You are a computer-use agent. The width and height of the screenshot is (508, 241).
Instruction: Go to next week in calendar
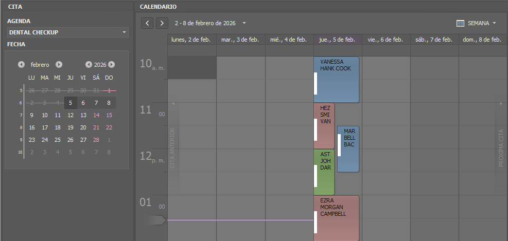162,23
